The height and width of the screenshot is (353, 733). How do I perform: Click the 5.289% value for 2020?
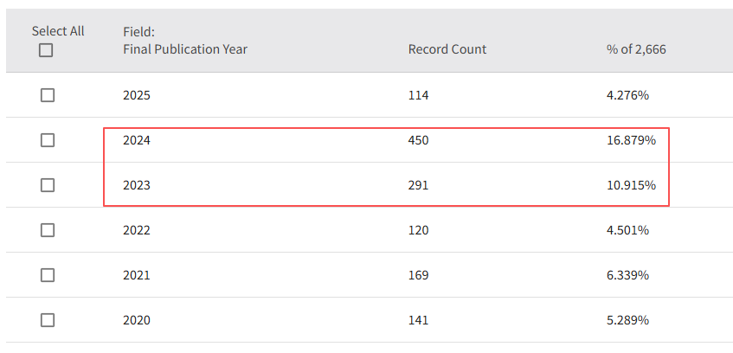point(627,320)
